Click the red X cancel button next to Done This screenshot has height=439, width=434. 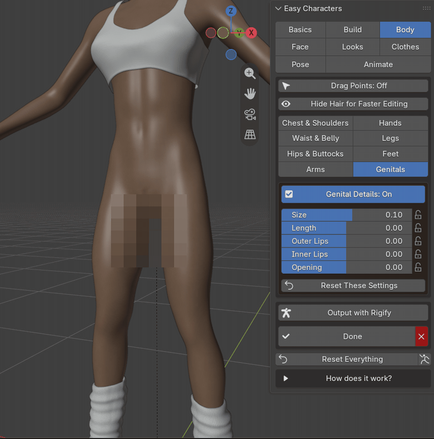(421, 336)
